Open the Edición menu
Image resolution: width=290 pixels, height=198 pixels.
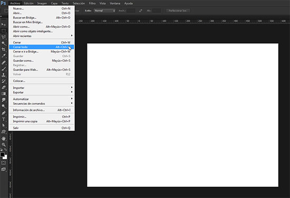tap(28, 3)
